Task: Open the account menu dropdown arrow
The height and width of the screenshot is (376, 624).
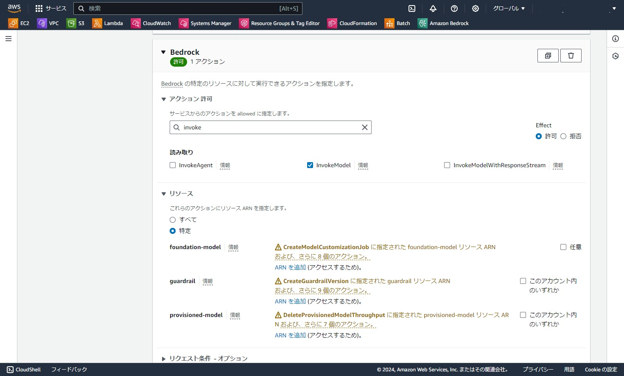Action: (x=614, y=8)
